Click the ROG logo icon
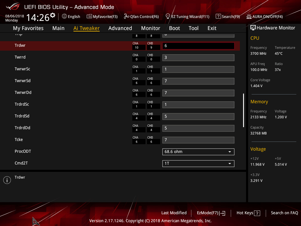This screenshot has height=226, width=301. (x=13, y=6)
